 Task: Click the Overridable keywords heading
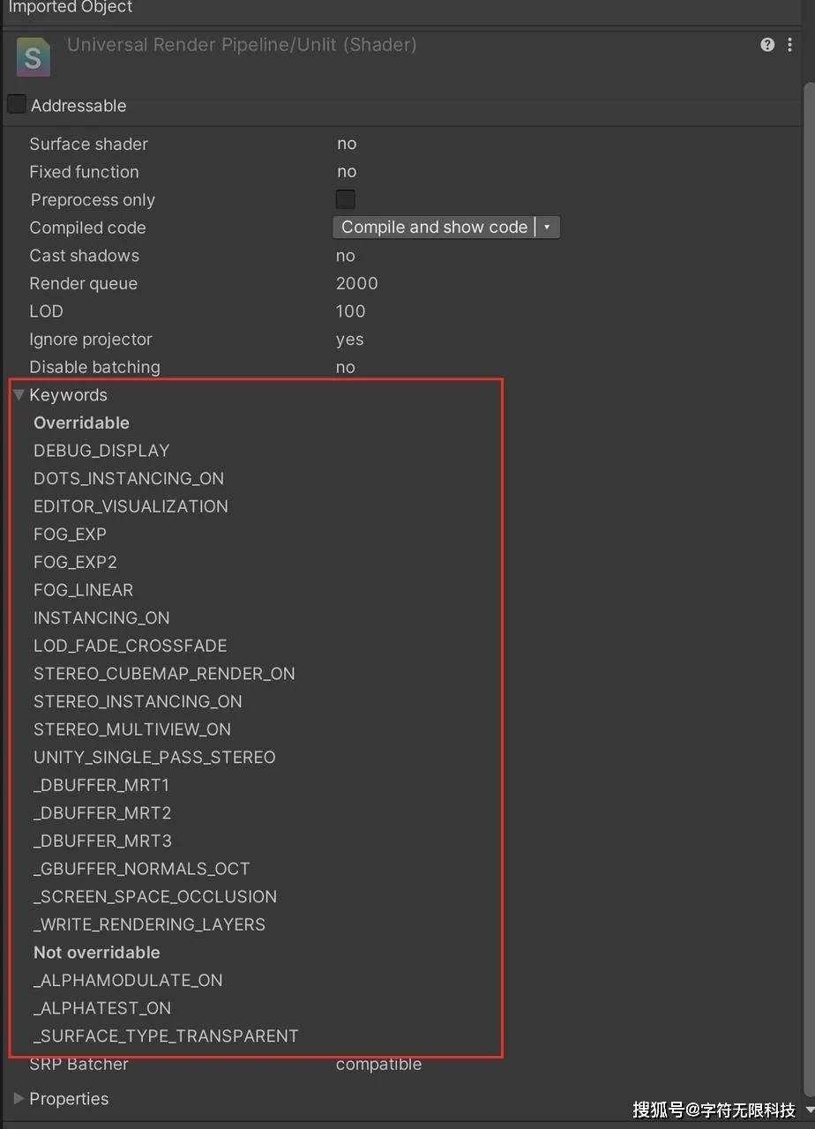tap(81, 422)
